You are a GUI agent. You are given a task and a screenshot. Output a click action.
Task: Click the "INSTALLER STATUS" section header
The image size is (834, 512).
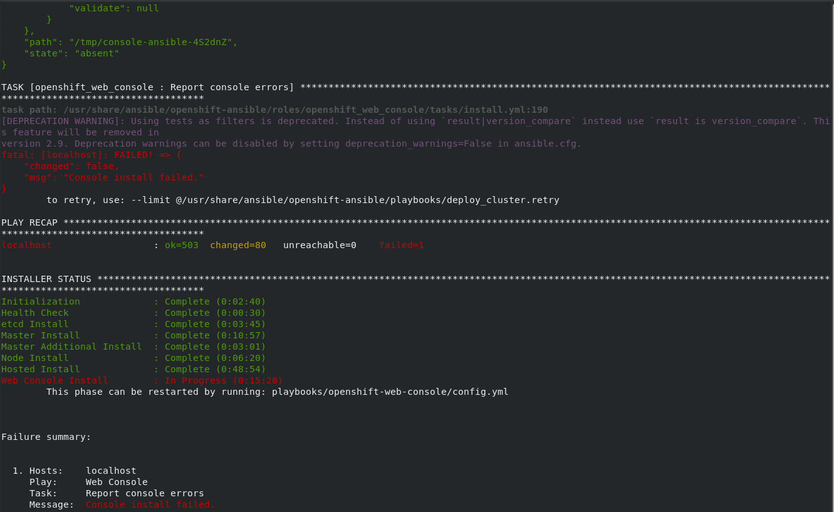tap(46, 279)
